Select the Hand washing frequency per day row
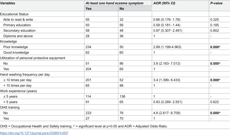 (x=115, y=74)
